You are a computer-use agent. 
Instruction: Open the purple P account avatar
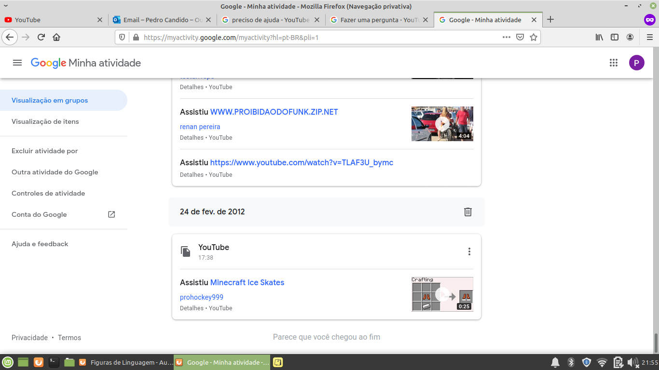tap(637, 63)
